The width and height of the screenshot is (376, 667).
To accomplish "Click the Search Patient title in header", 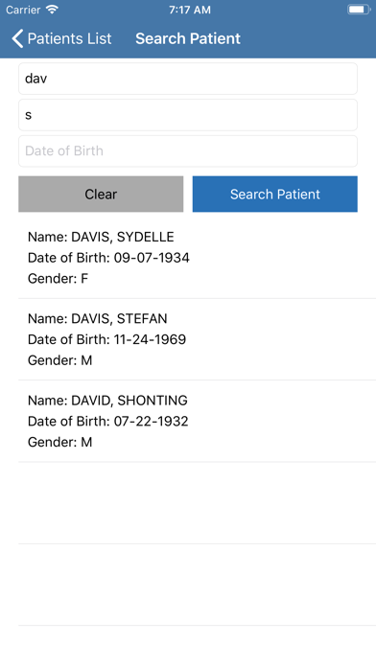I will tap(188, 38).
